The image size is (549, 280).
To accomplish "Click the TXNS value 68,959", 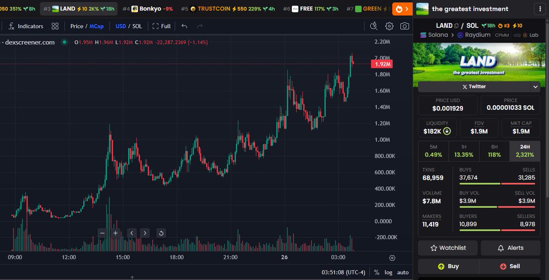I will pyautogui.click(x=433, y=178).
